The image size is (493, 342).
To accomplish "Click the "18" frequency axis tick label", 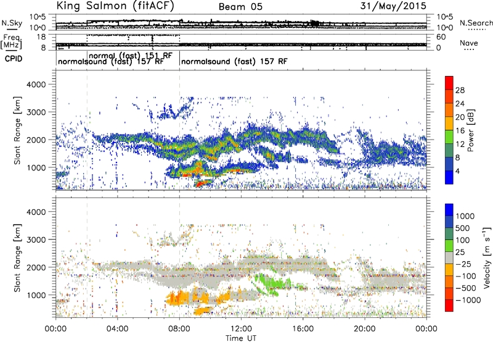I will pyautogui.click(x=41, y=37).
